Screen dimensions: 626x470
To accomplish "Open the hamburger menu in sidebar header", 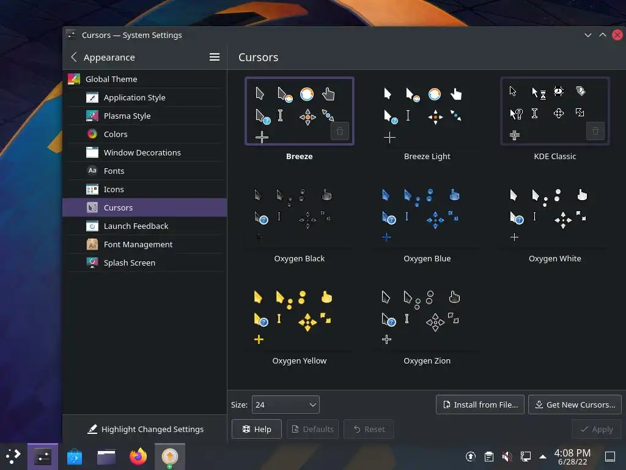I will tap(215, 57).
